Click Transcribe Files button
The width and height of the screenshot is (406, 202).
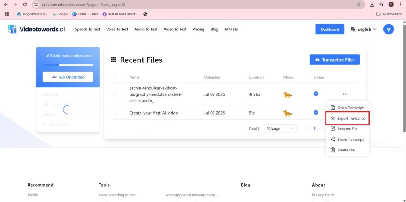pyautogui.click(x=335, y=60)
